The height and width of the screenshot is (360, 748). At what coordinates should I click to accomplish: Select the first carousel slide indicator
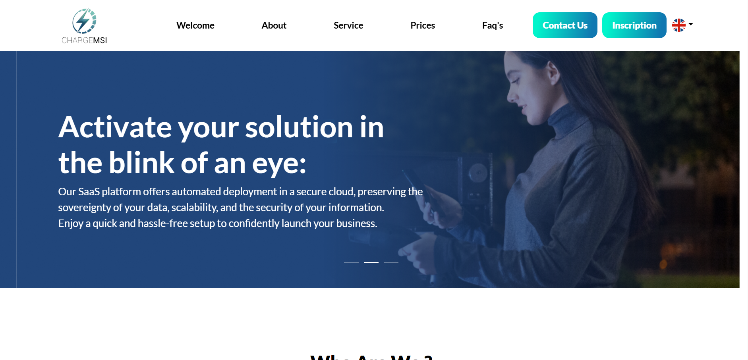[x=351, y=262]
